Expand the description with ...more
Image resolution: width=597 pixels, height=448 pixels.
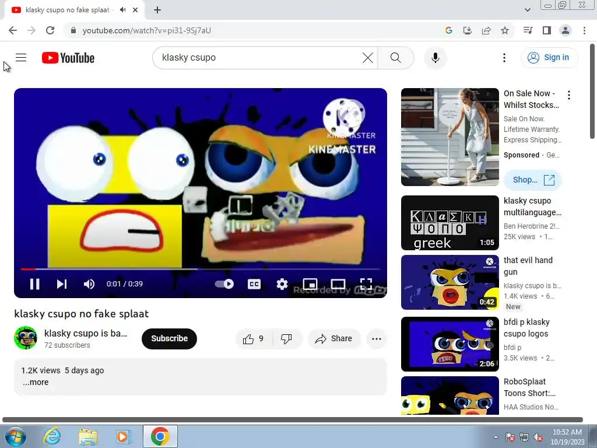[x=36, y=382]
